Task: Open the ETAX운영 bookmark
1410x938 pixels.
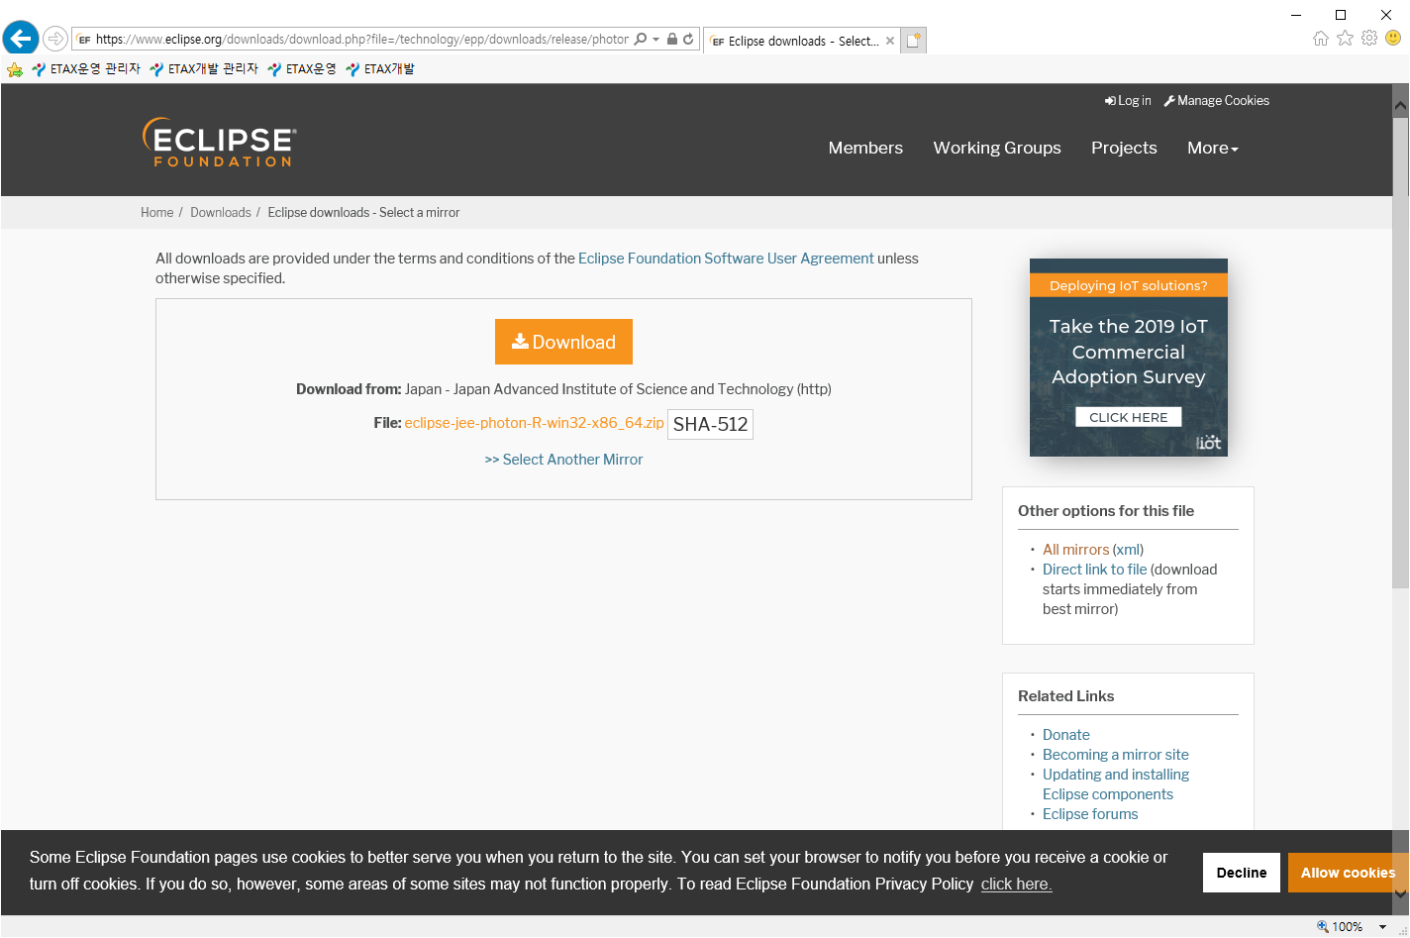Action: (302, 69)
